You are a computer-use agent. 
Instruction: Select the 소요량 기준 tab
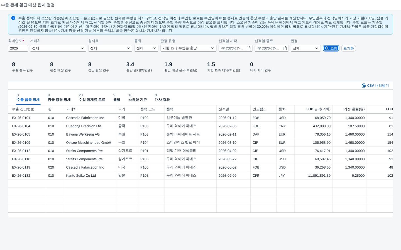138,97
